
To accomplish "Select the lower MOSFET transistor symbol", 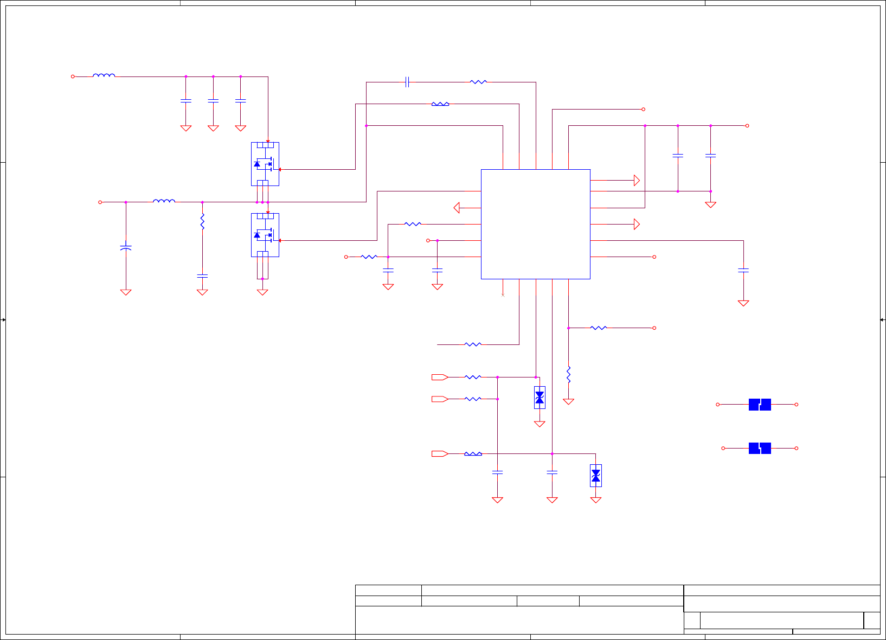I will pos(265,235).
